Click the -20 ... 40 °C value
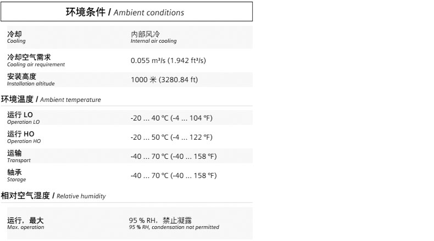 [x=171, y=117]
